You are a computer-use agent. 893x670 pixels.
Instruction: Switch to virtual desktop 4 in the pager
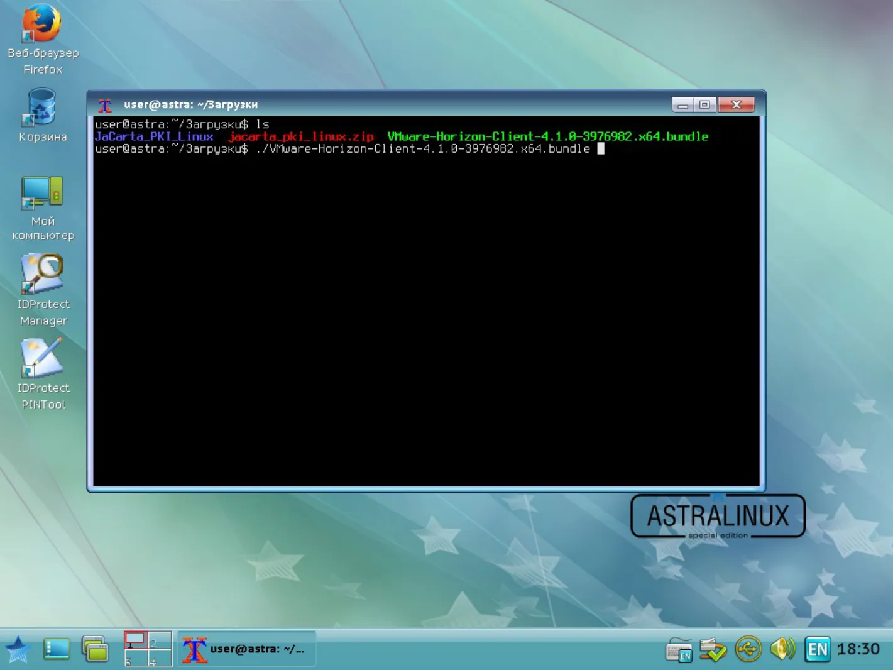pyautogui.click(x=160, y=657)
